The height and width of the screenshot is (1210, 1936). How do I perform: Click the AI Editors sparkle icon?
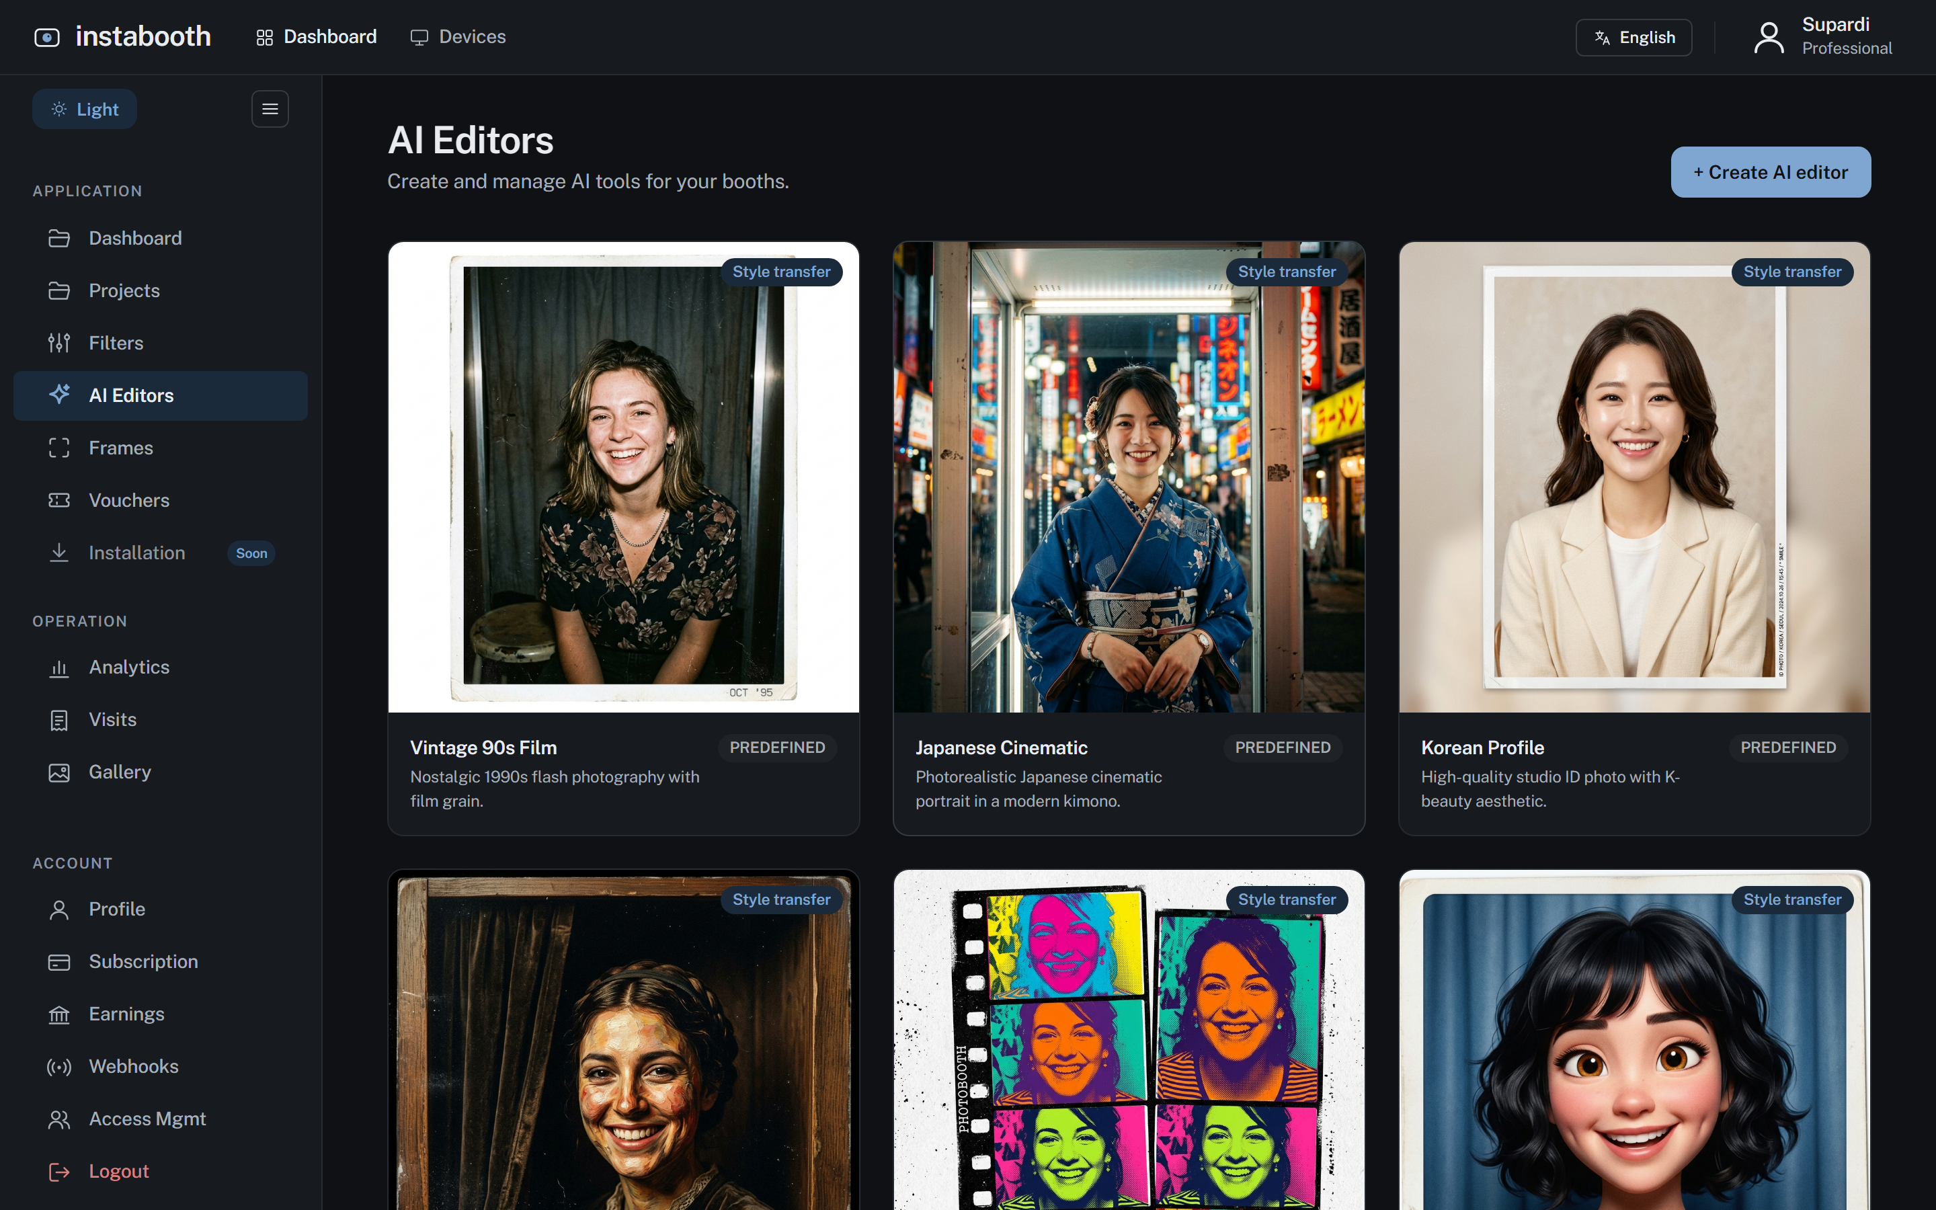coord(59,395)
